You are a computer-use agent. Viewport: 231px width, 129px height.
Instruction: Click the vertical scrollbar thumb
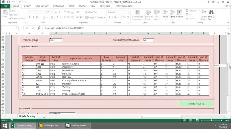click(228, 80)
